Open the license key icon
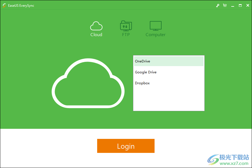 218,6
